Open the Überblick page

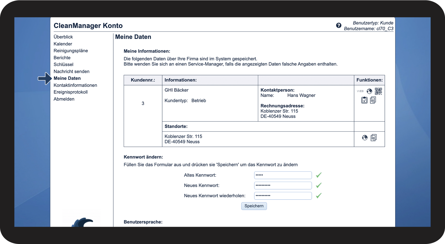click(x=63, y=37)
